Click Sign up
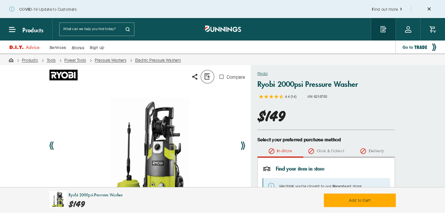 pyautogui.click(x=97, y=48)
